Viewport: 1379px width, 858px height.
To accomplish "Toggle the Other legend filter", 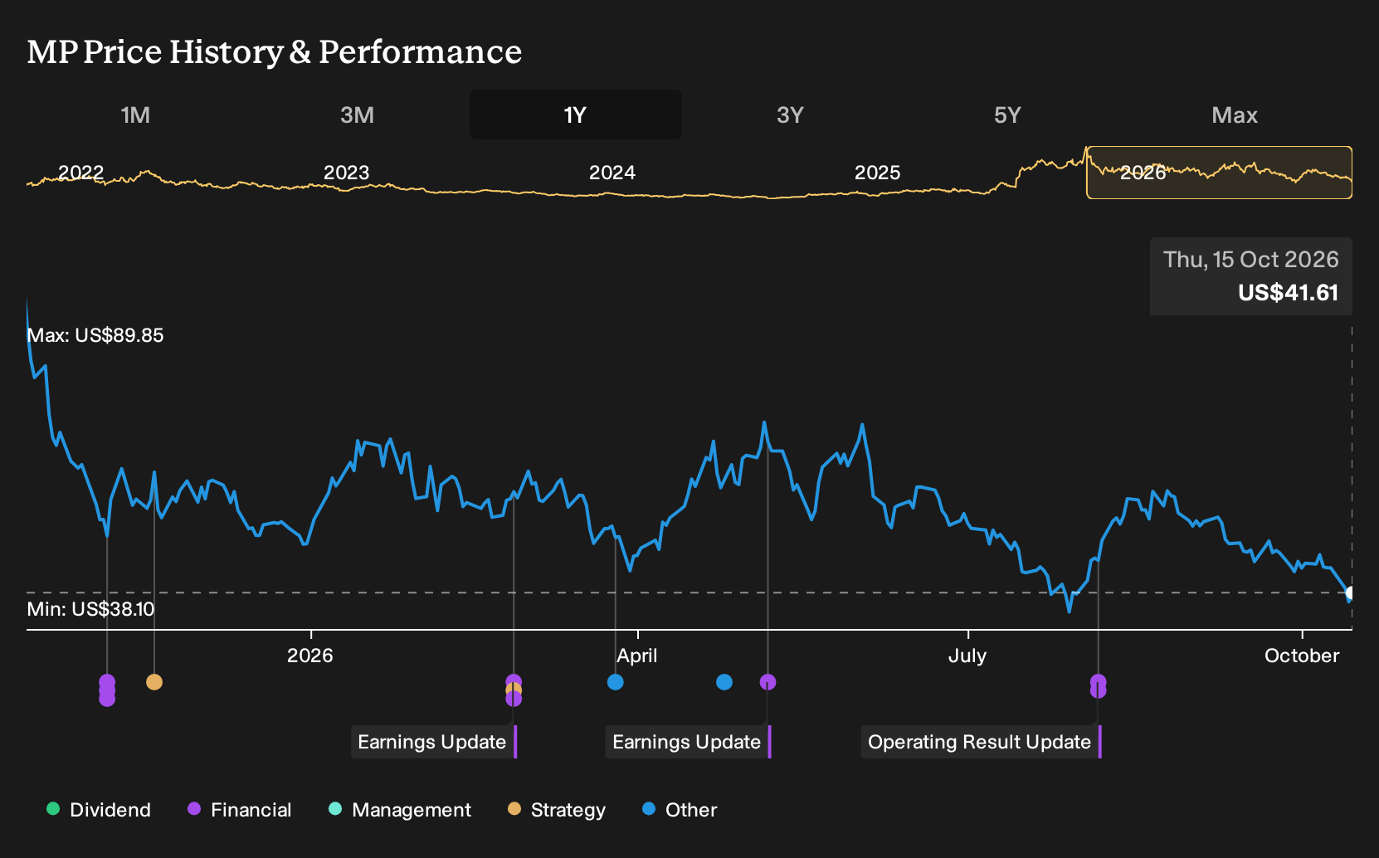I will pos(680,810).
